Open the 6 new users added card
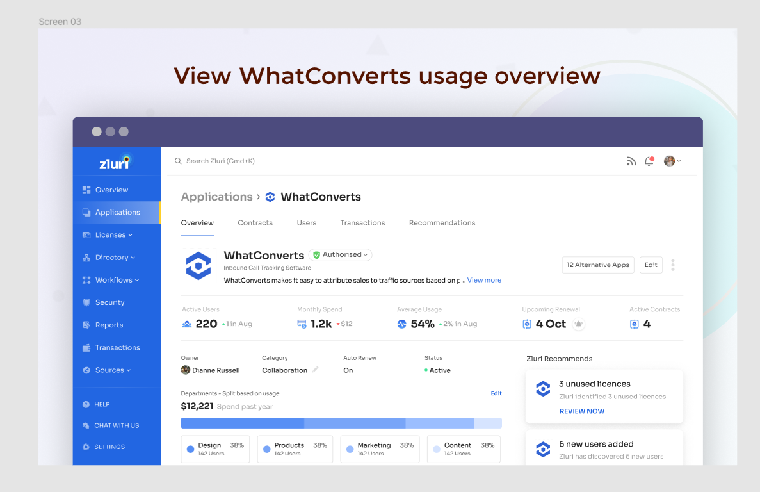Viewport: 760px width, 492px height. click(x=604, y=448)
